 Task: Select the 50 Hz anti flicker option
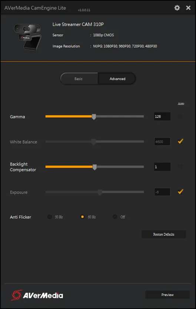coord(50,217)
